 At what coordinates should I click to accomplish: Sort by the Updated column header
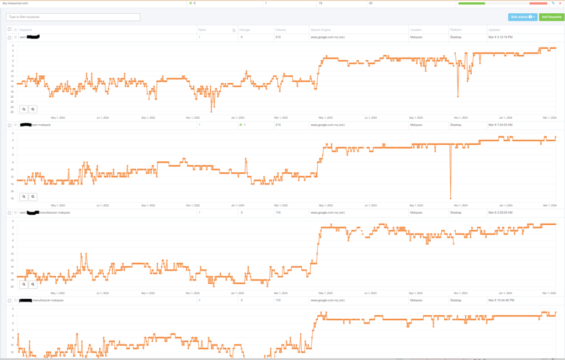494,30
